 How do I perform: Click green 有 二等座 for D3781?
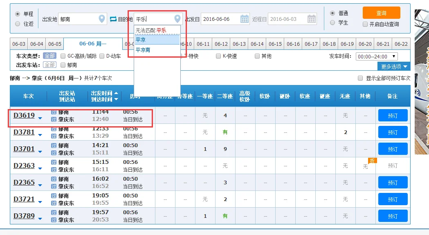click(225, 132)
